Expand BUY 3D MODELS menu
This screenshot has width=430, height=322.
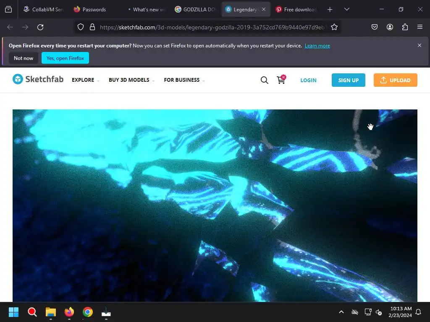pyautogui.click(x=131, y=80)
